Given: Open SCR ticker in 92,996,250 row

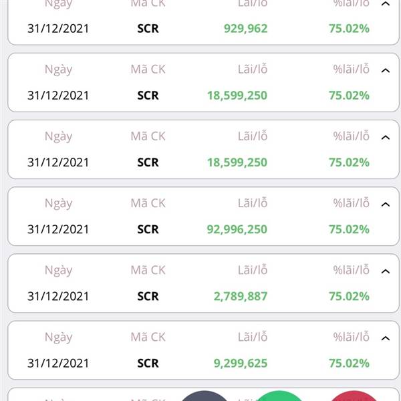Looking at the screenshot, I should tap(148, 229).
